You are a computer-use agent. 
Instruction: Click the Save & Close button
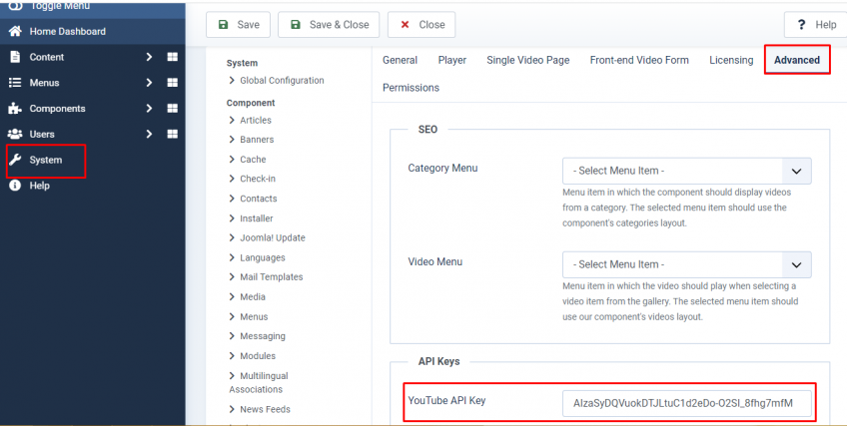tap(329, 25)
